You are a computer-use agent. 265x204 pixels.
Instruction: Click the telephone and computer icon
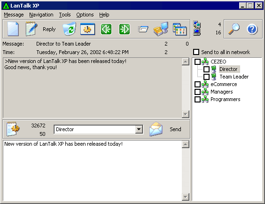tap(161, 29)
